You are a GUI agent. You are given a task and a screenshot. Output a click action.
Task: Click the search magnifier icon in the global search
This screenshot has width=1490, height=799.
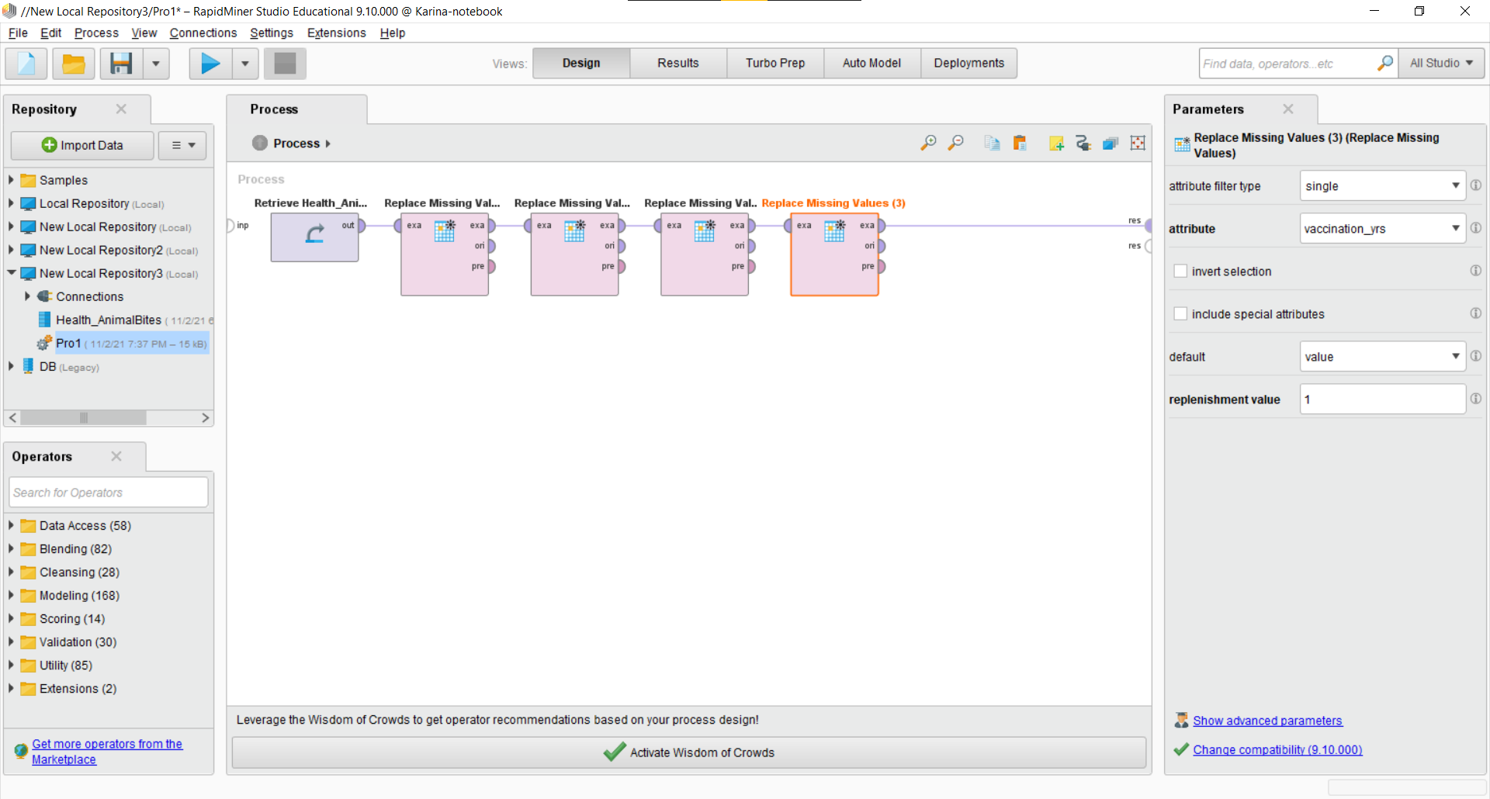coord(1384,64)
